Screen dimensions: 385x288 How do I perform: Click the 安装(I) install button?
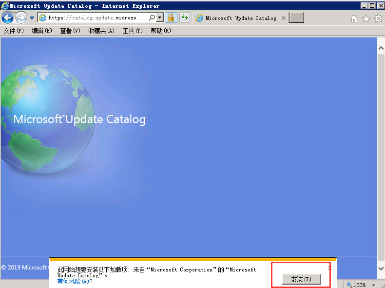pyautogui.click(x=301, y=279)
